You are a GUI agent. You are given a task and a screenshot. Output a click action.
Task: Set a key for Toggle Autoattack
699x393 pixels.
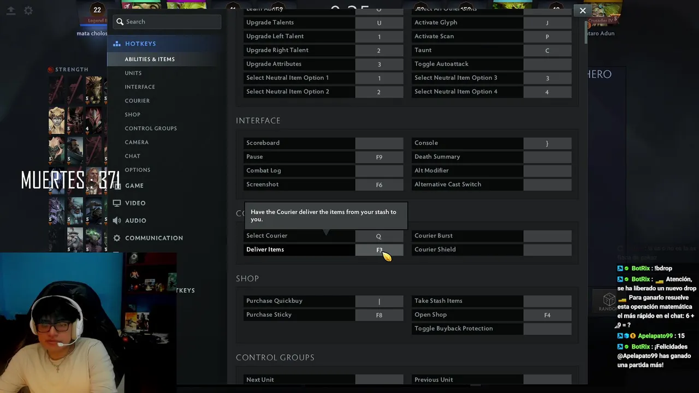[x=547, y=64]
